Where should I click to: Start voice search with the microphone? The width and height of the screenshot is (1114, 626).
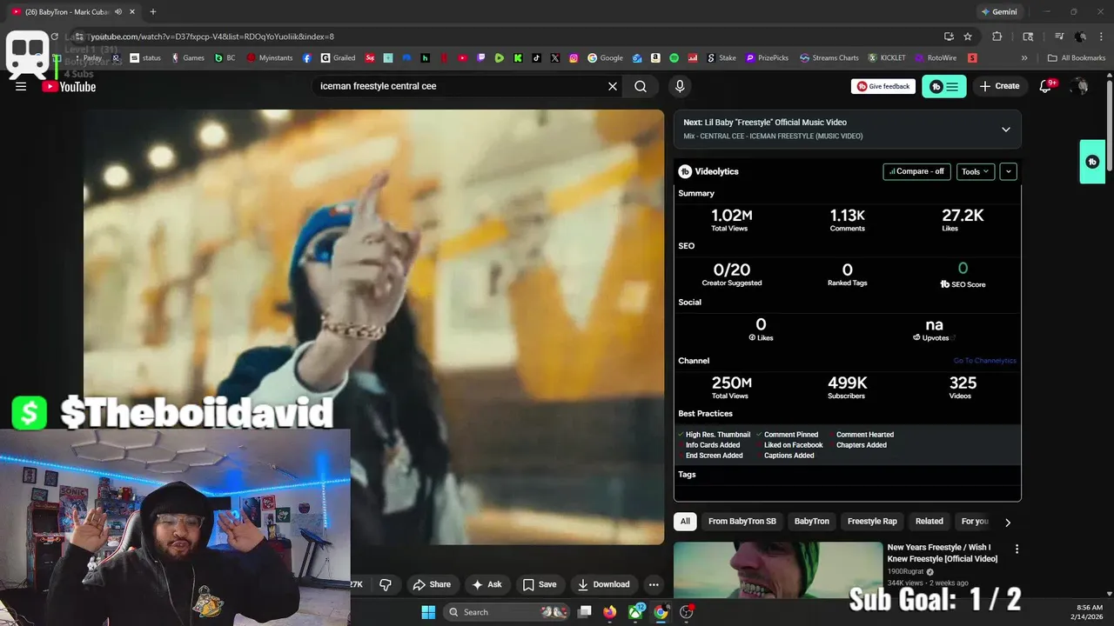[x=680, y=86]
